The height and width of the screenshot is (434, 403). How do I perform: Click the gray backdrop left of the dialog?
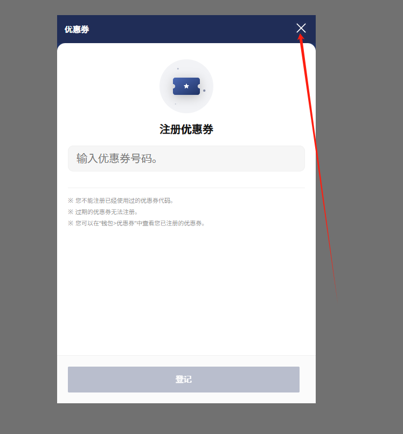(28, 217)
